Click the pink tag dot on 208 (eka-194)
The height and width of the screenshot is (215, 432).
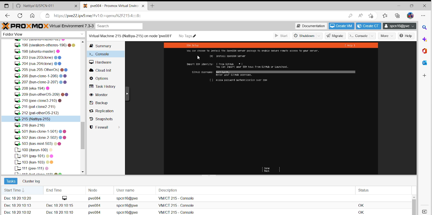tap(48, 88)
